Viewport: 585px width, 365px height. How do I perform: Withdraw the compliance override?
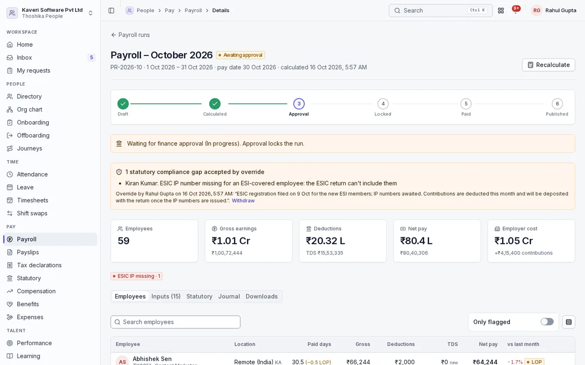point(243,201)
